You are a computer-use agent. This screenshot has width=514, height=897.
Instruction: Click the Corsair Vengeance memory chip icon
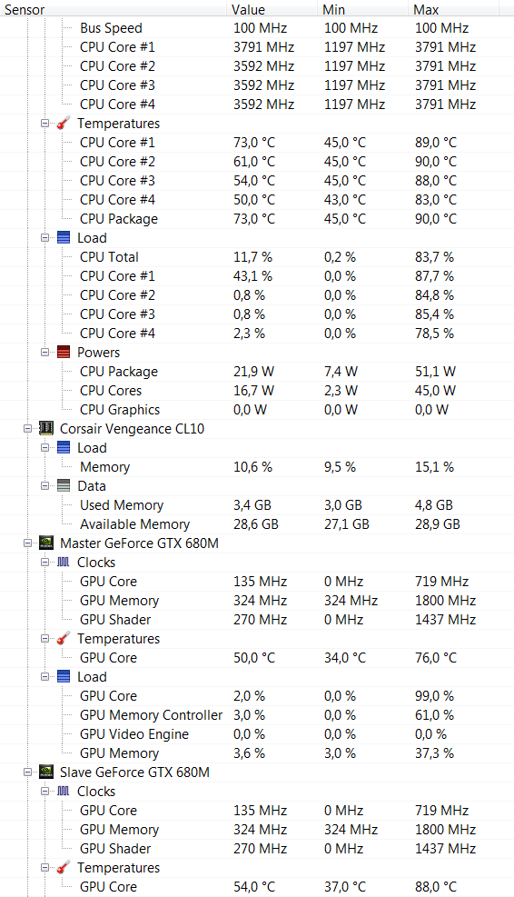(x=46, y=428)
